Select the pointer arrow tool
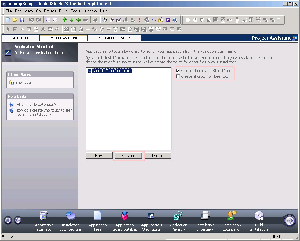The image size is (300, 241). [8, 29]
